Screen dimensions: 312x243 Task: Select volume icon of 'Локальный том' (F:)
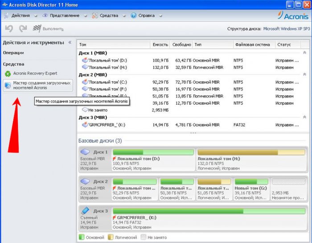[85, 89]
